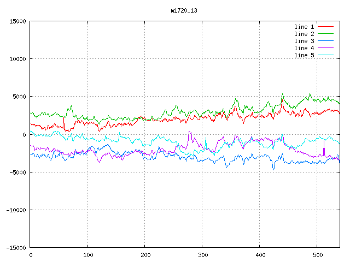The height and width of the screenshot is (262, 350).
Task: Click the 200 x-axis tick label
Action: [x=145, y=255]
